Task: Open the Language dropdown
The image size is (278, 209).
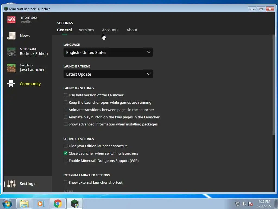Action: click(108, 53)
